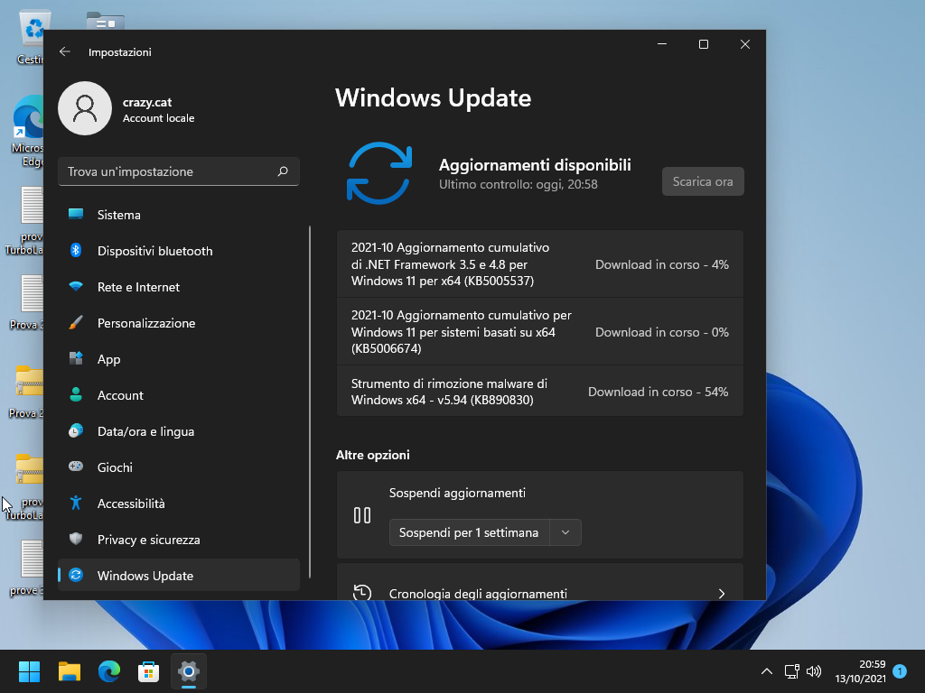925x693 pixels.
Task: Click the taskbar clock 20:59
Action: tap(860, 671)
